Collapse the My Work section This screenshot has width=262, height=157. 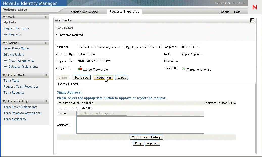coord(46,17)
